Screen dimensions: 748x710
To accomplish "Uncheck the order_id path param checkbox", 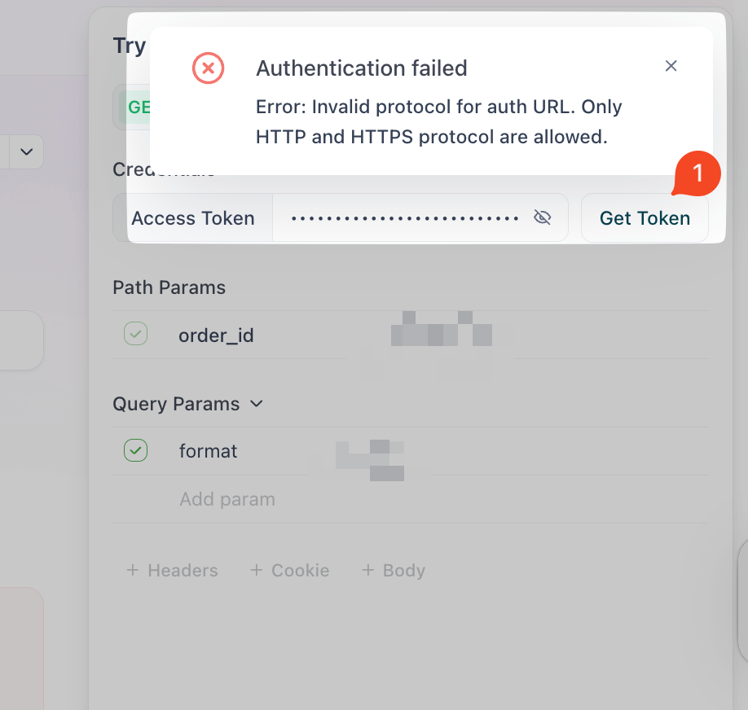I will coord(135,334).
